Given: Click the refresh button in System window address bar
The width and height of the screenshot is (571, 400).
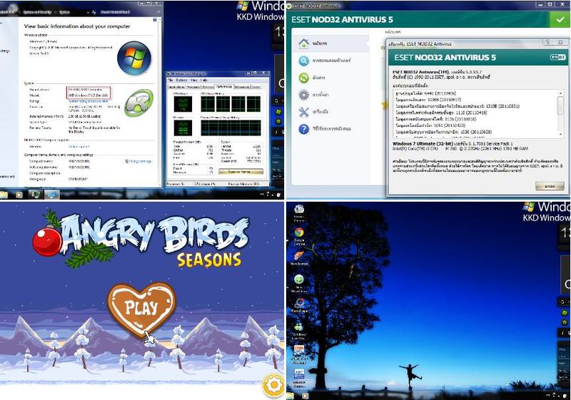Looking at the screenshot, I should pyautogui.click(x=94, y=12).
